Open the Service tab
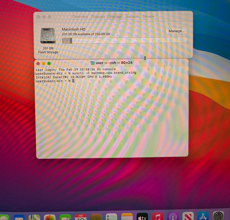The image size is (230, 220). coord(148,16)
